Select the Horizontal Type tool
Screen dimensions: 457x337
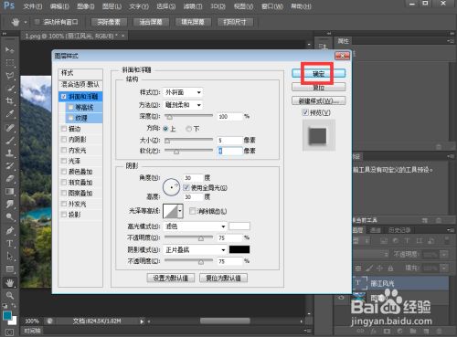coord(9,244)
